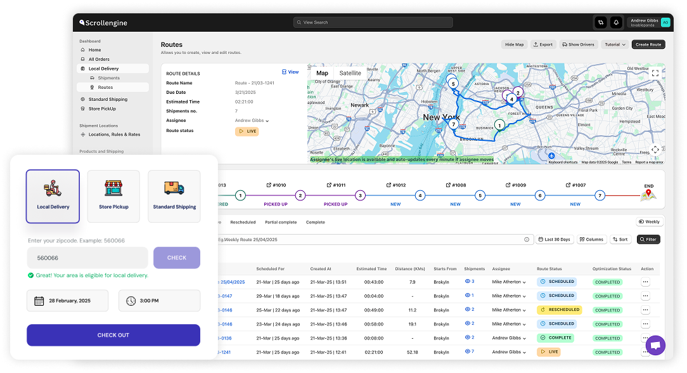
Task: Select Local Delivery option card
Action: (x=53, y=197)
